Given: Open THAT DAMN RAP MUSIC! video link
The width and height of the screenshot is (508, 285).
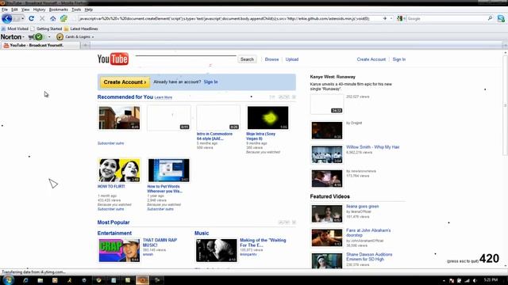Looking at the screenshot, I should pyautogui.click(x=160, y=242).
